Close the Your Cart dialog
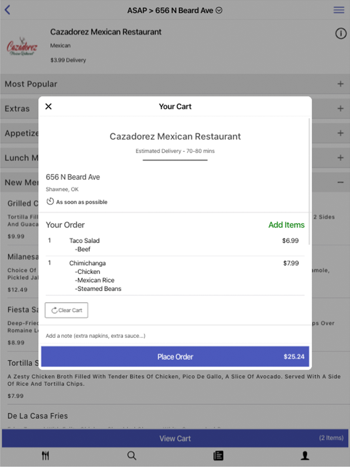Image resolution: width=350 pixels, height=467 pixels. (x=49, y=106)
